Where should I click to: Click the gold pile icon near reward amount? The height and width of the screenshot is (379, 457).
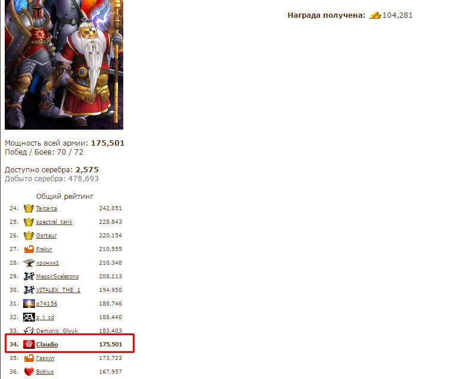pos(375,15)
